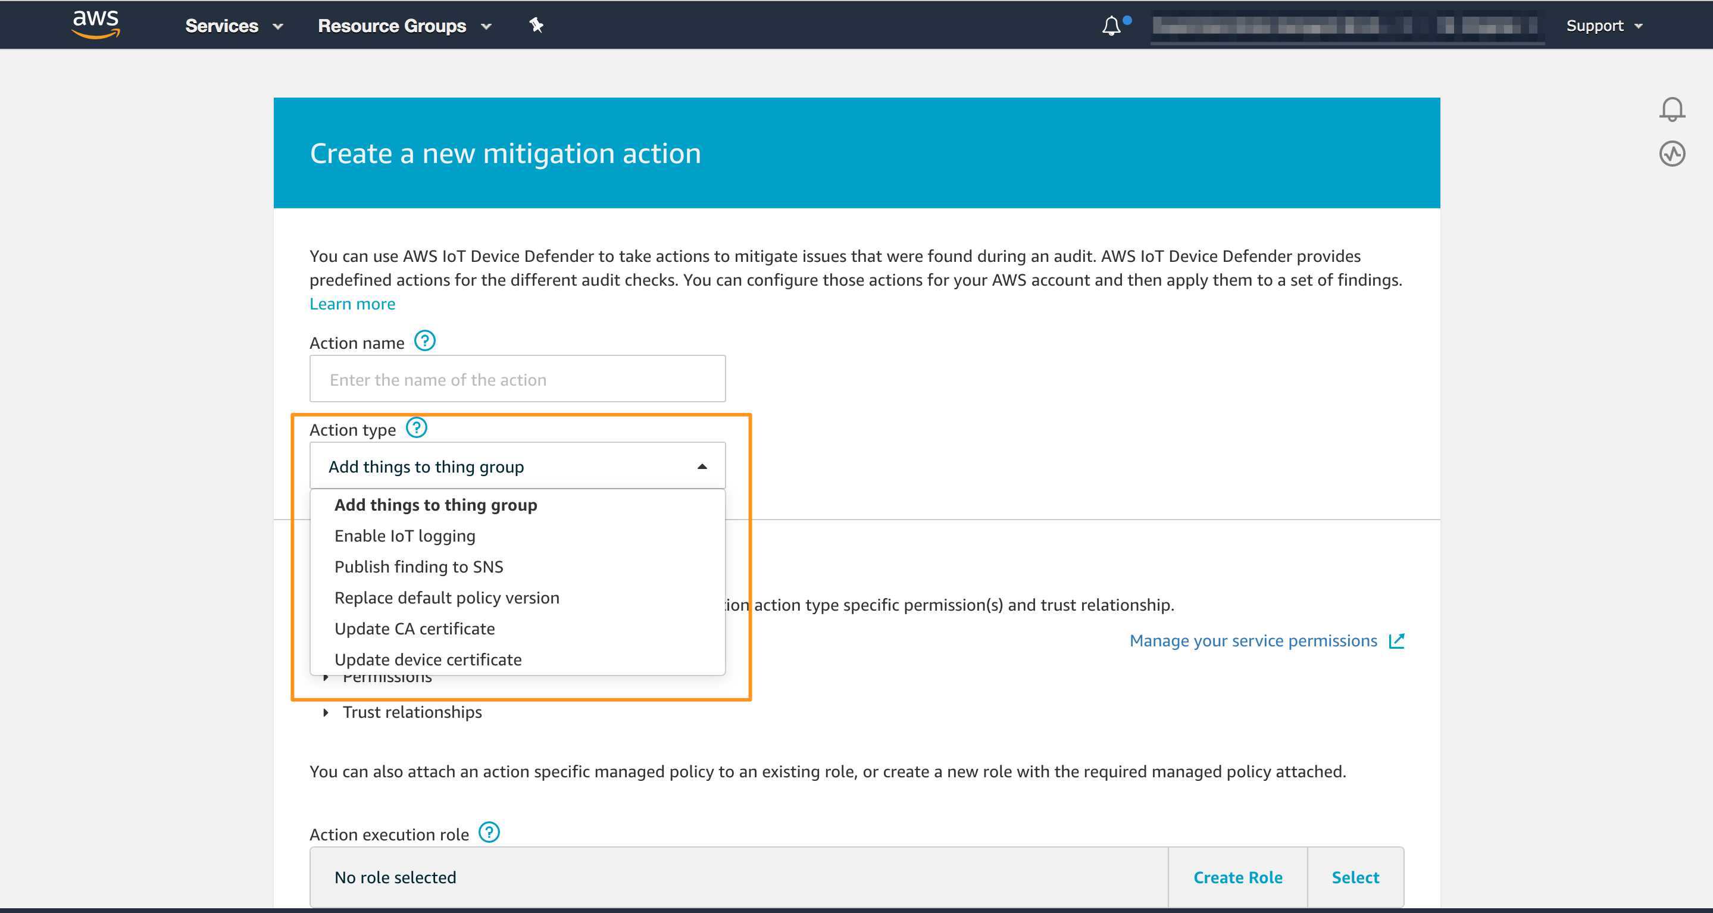
Task: Follow the Learn more link
Action: click(x=352, y=304)
